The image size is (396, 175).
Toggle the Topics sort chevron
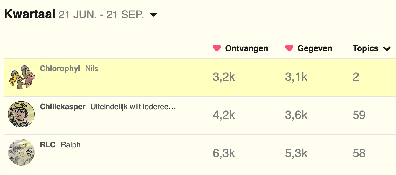tap(387, 49)
